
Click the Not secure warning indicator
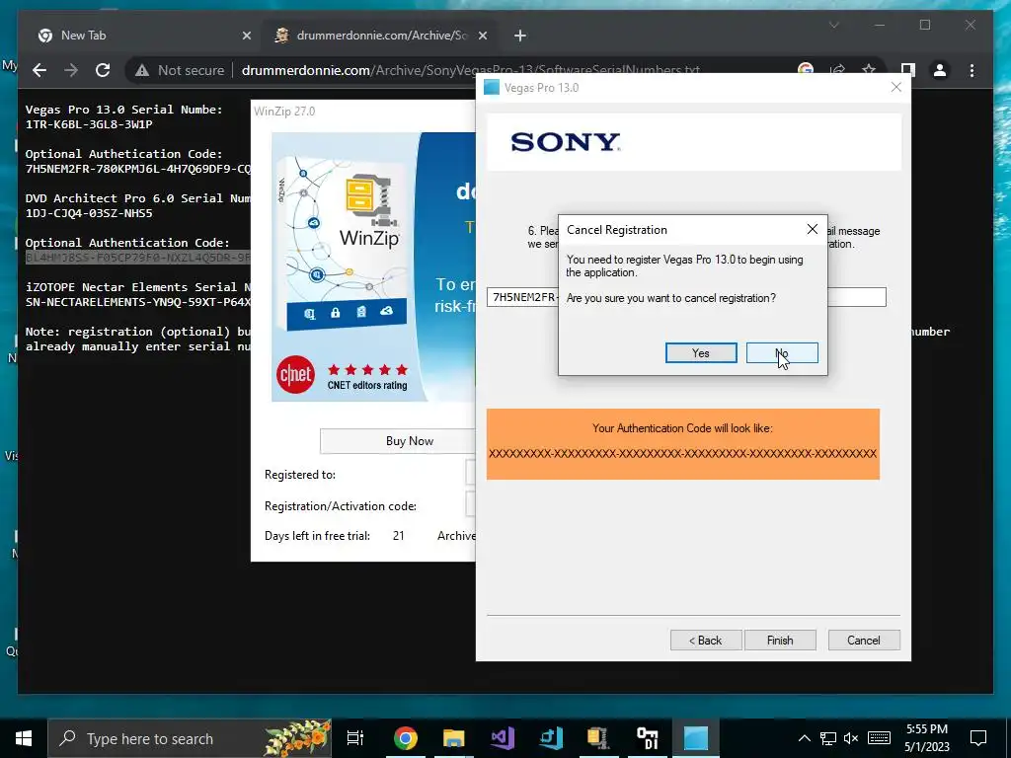point(180,70)
